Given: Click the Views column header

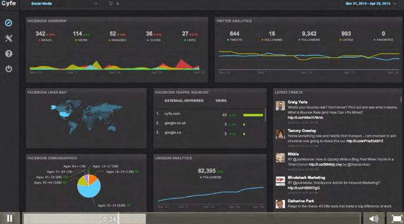Looking at the screenshot, I should 221,101.
